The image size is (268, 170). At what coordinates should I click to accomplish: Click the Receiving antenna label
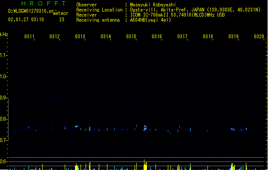point(98,20)
